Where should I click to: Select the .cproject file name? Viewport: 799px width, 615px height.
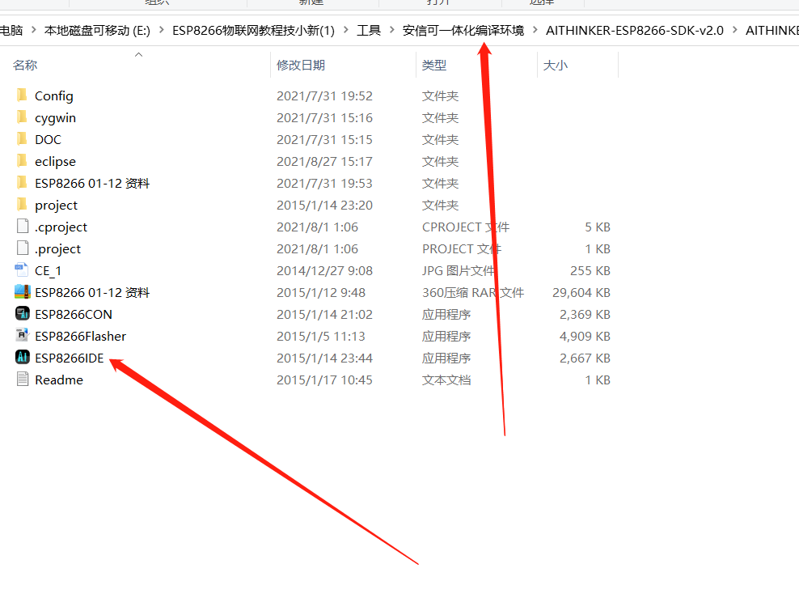click(61, 227)
